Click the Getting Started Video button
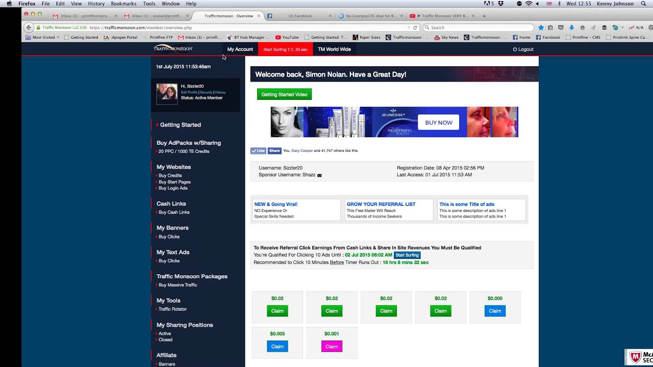This screenshot has width=653, height=367. tap(284, 94)
